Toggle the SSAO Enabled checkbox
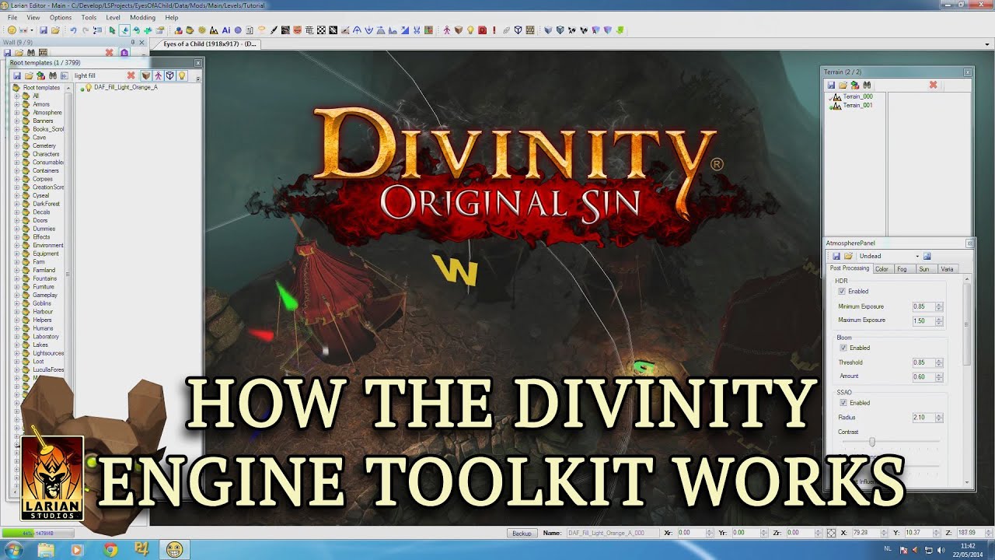995x560 pixels. tap(843, 403)
